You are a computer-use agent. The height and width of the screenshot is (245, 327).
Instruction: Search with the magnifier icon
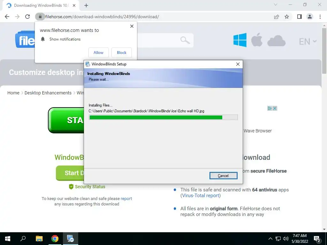185,40
